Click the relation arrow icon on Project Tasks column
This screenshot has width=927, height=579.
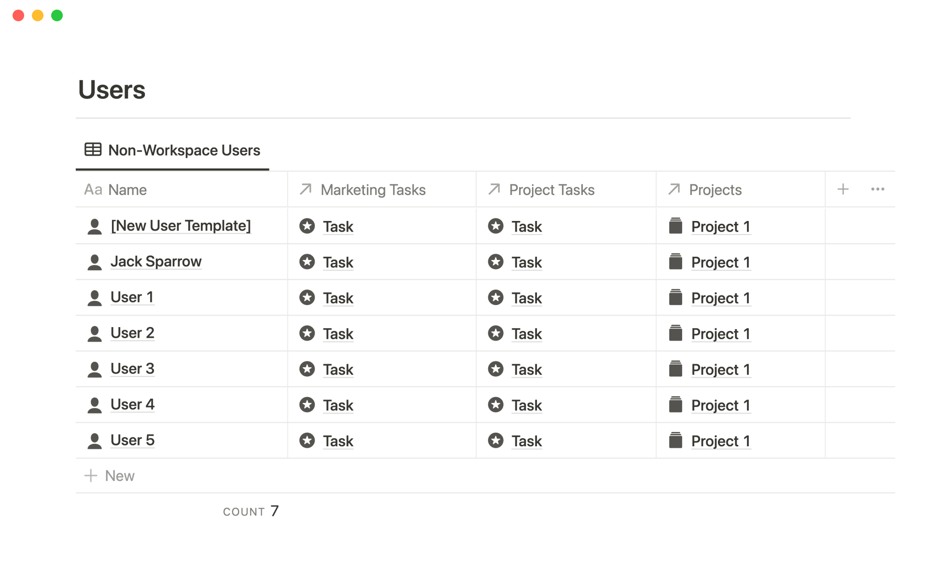(x=493, y=189)
